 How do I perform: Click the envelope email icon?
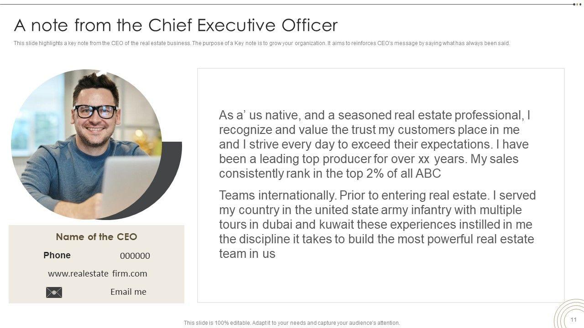[54, 292]
